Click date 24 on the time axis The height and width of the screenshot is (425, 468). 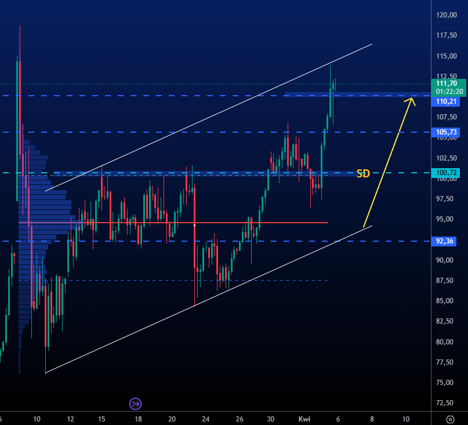[x=205, y=419]
